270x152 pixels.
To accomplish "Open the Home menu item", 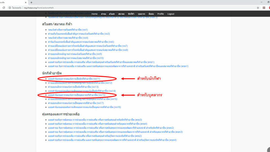I will 94,14.
